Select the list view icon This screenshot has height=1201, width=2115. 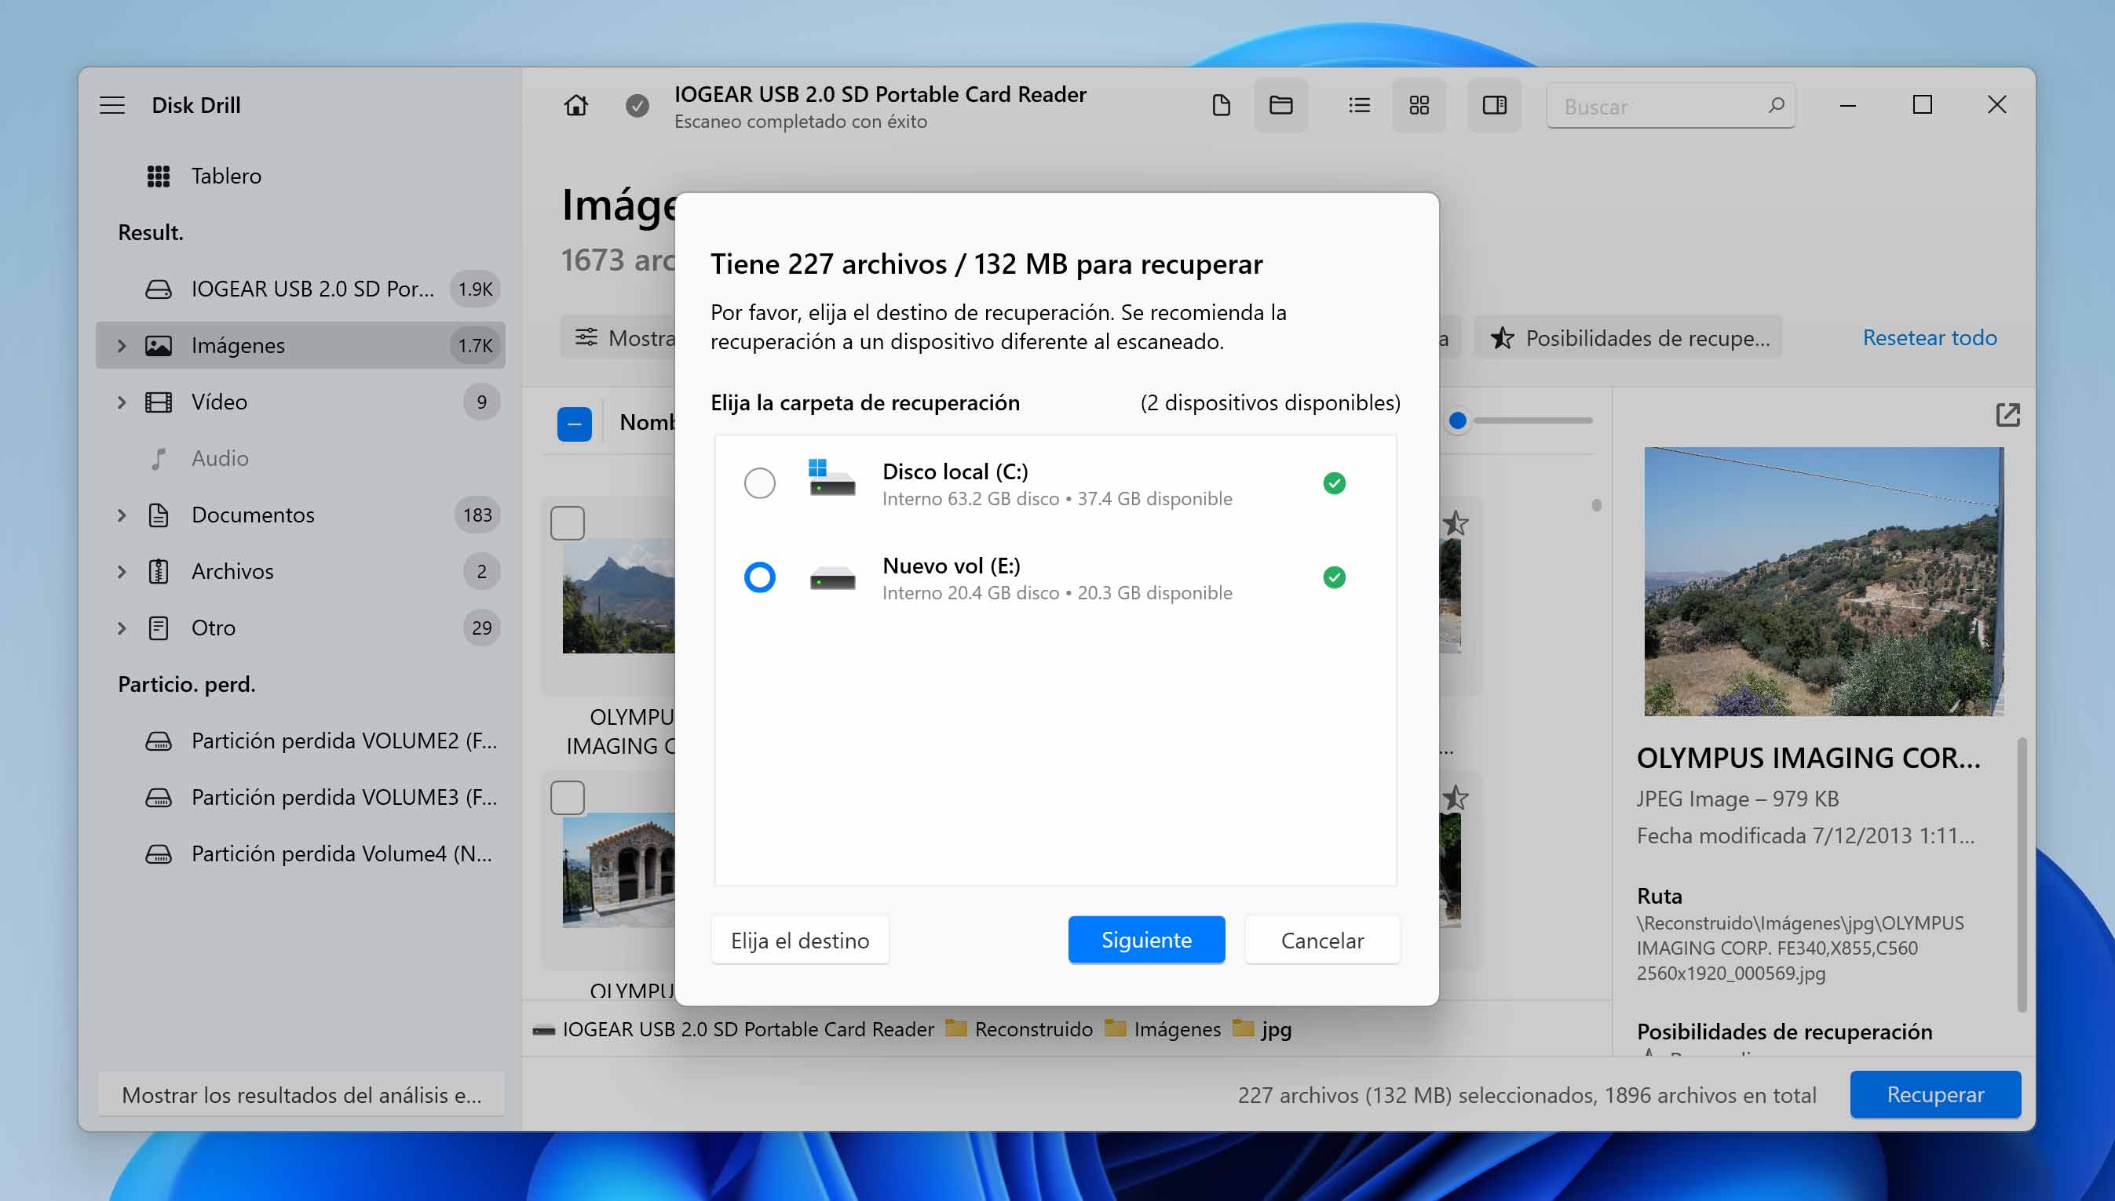click(x=1359, y=106)
